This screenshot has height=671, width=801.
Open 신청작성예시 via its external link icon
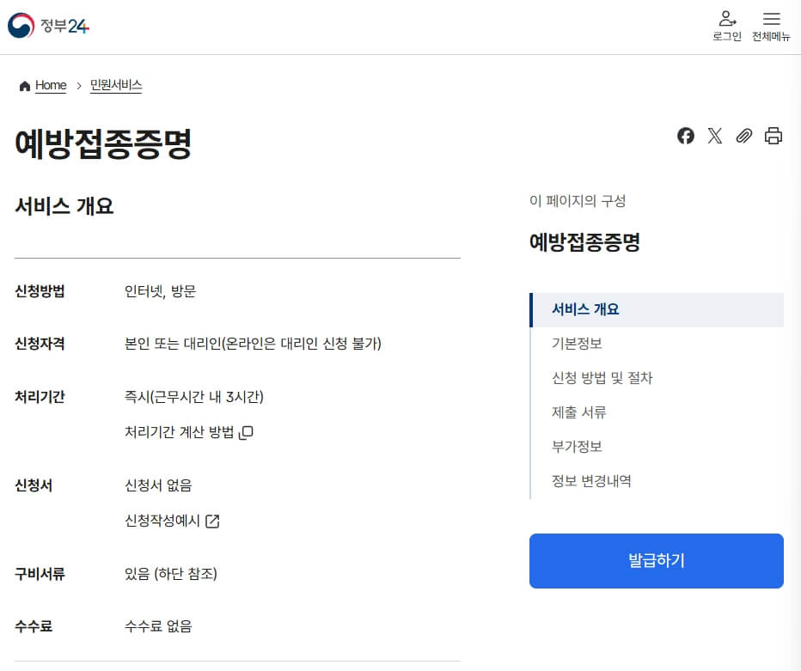212,521
